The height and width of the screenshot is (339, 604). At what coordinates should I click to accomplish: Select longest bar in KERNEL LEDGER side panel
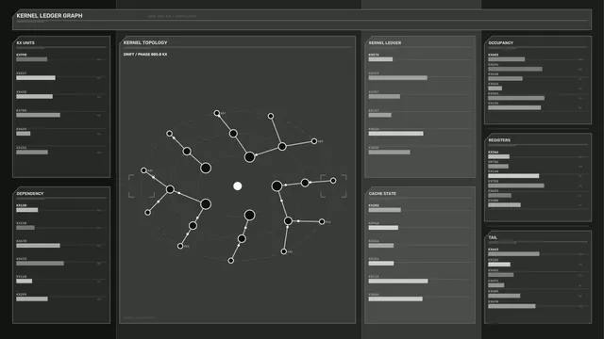coord(398,77)
